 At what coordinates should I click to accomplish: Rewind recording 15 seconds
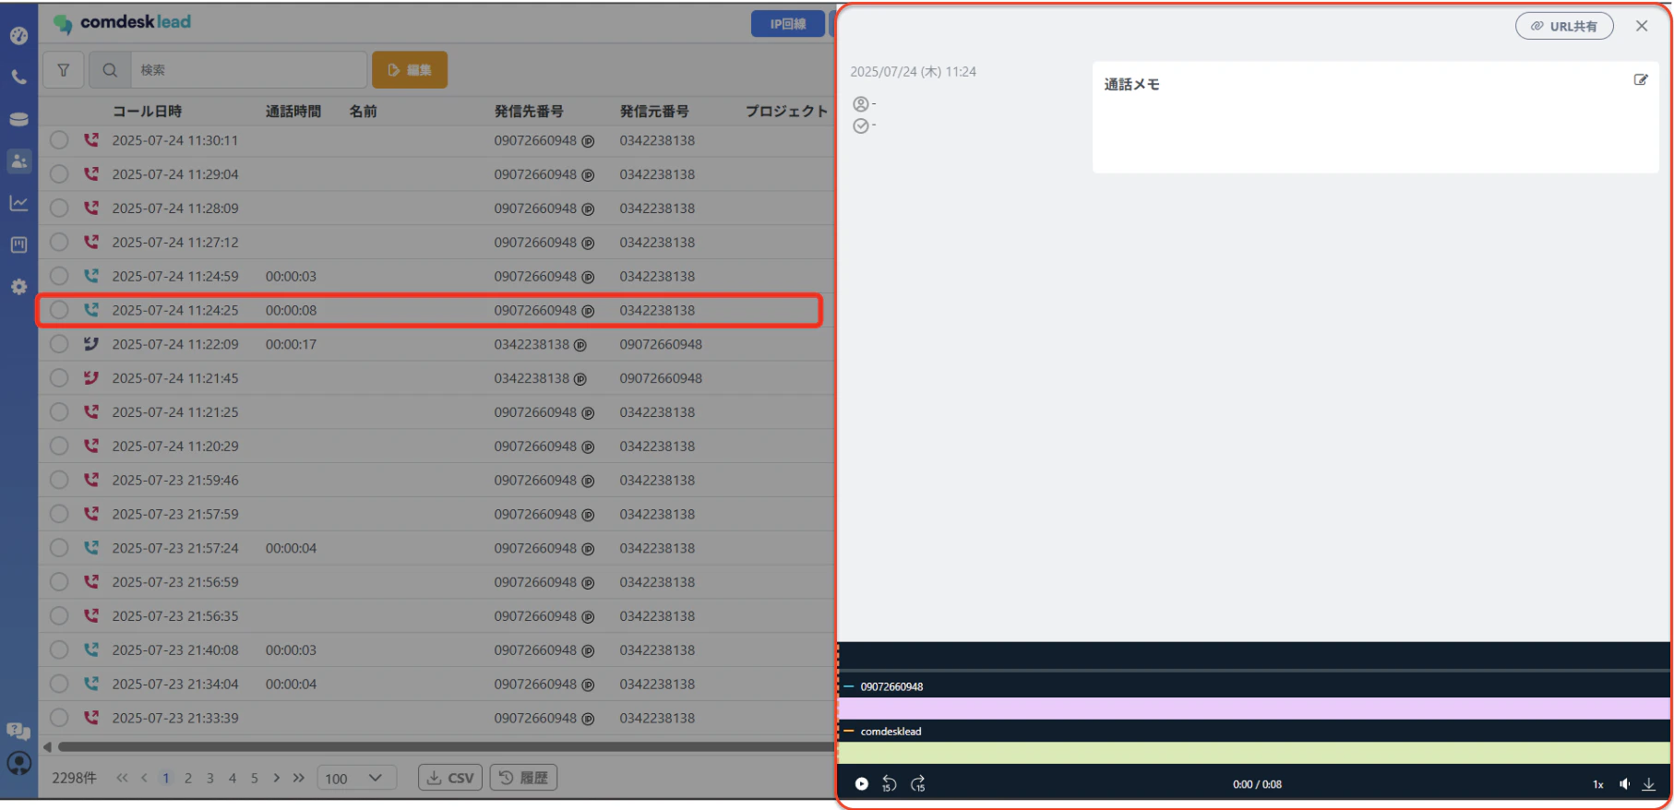(889, 784)
